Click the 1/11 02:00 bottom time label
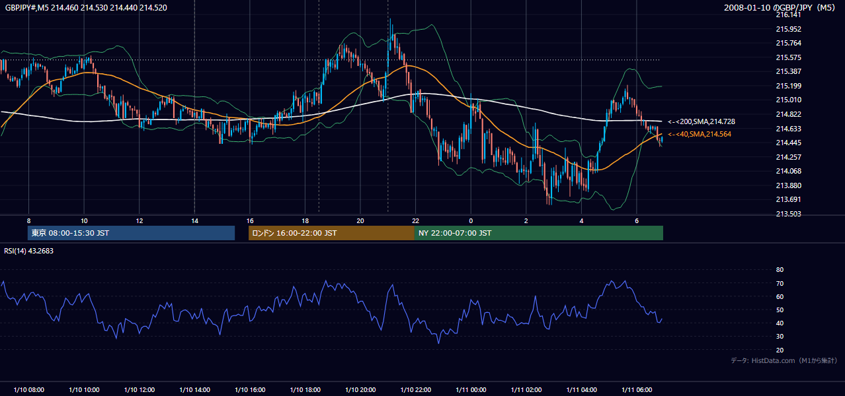This screenshot has height=396, width=845. pyautogui.click(x=526, y=390)
